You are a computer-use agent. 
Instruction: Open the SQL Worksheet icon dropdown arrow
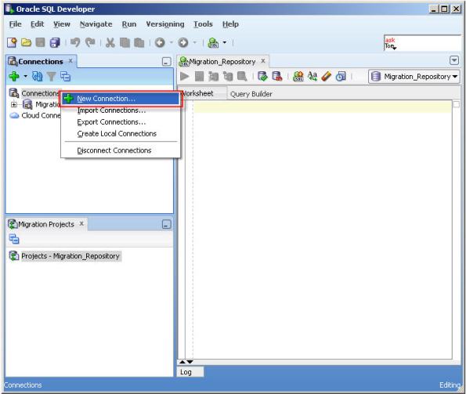(x=225, y=43)
